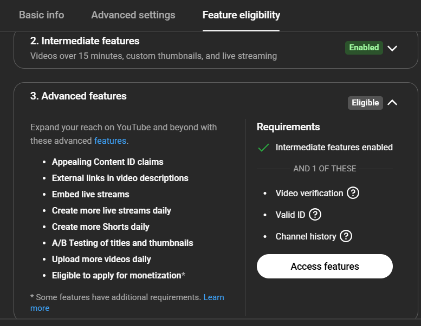Click Access features button
421x326 pixels.
[x=325, y=267]
